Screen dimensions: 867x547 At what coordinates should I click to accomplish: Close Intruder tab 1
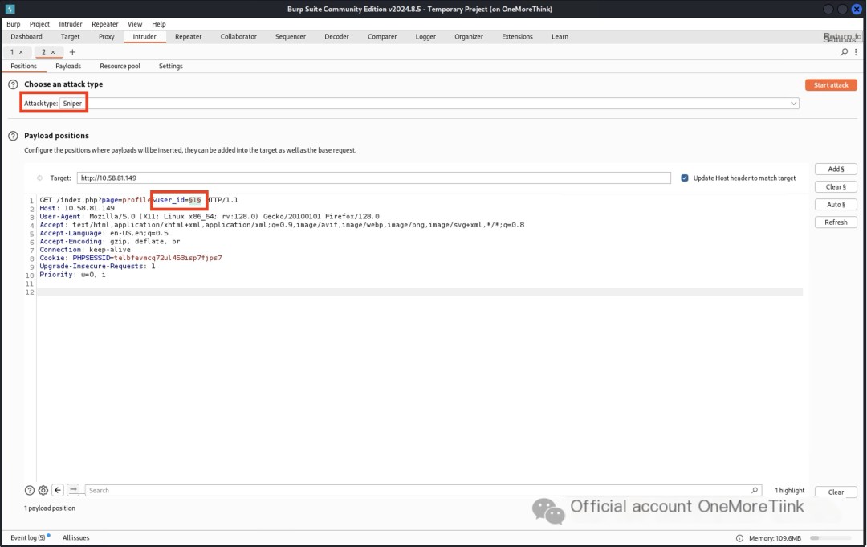coord(21,52)
